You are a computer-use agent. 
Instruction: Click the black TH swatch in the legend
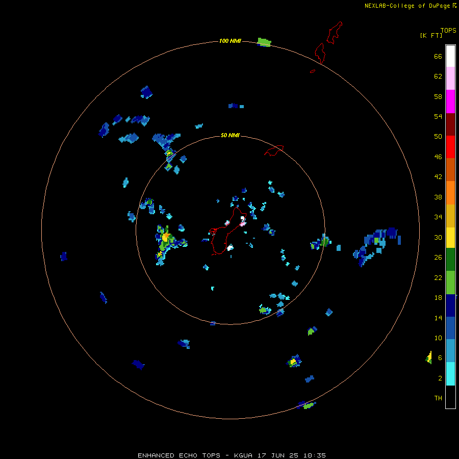450,397
